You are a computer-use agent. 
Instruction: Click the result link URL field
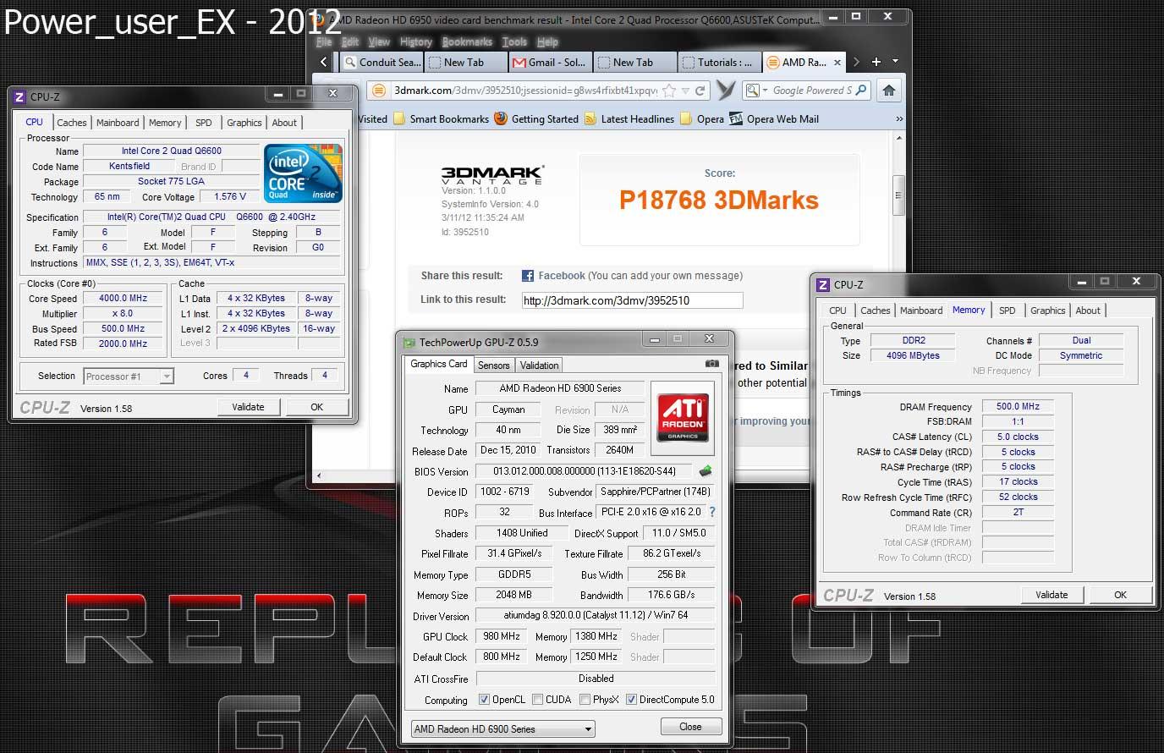tap(632, 300)
